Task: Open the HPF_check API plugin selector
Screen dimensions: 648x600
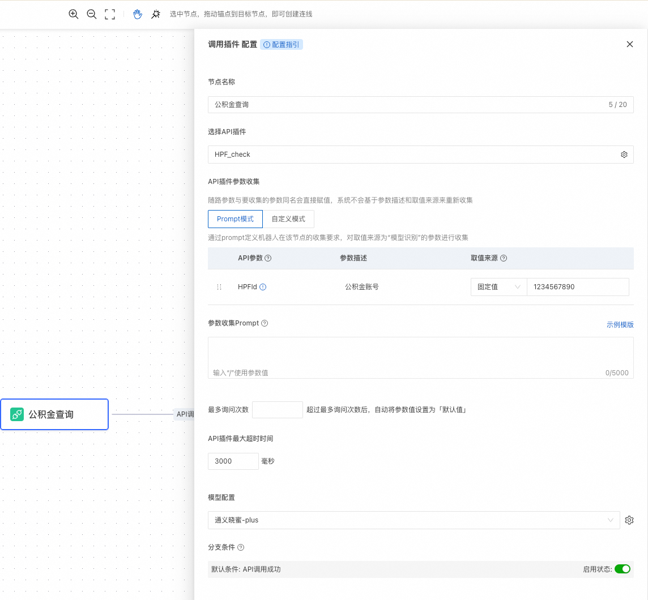Action: (x=421, y=155)
